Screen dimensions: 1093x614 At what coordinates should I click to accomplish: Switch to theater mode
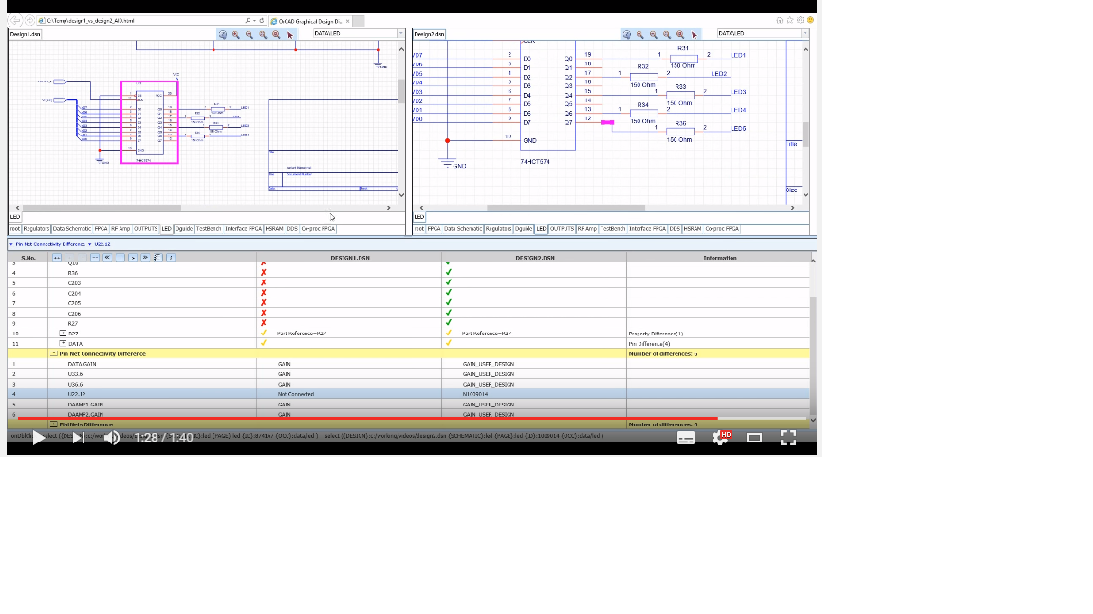754,438
